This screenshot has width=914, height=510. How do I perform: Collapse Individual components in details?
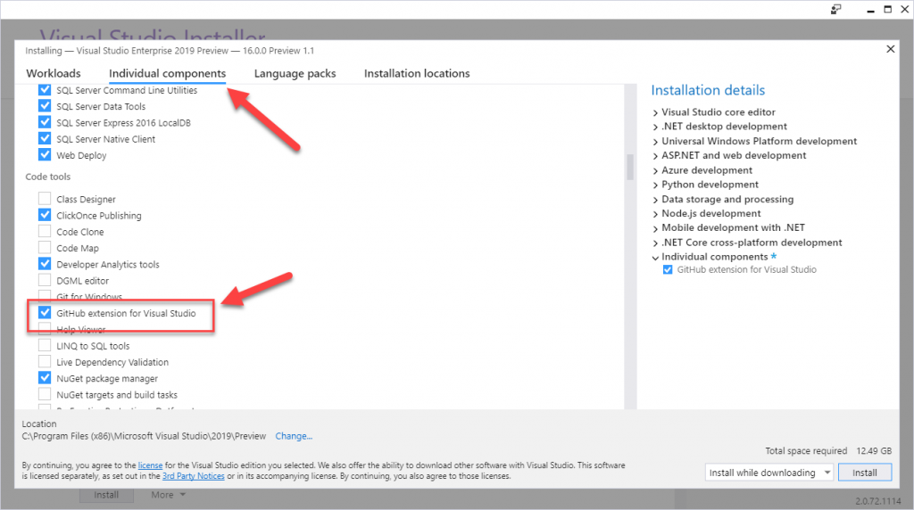pos(655,258)
